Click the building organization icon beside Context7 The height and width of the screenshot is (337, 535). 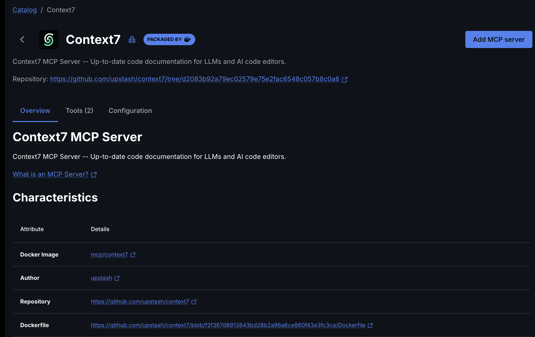coord(132,39)
